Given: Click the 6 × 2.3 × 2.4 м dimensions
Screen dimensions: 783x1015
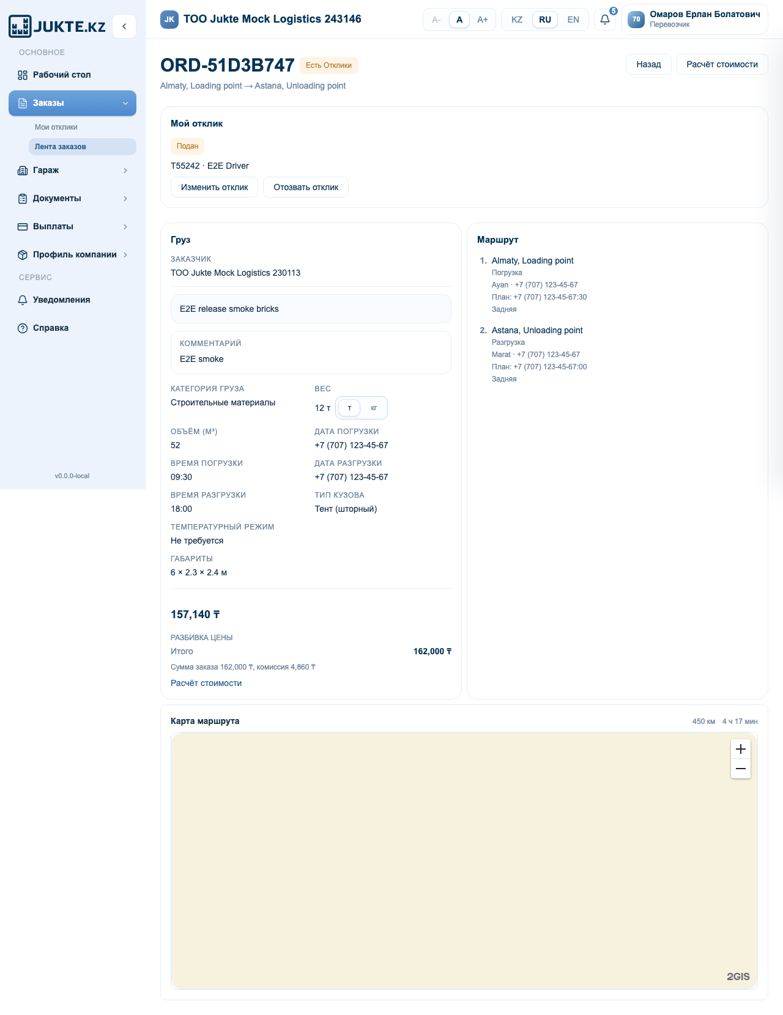Looking at the screenshot, I should pyautogui.click(x=199, y=572).
